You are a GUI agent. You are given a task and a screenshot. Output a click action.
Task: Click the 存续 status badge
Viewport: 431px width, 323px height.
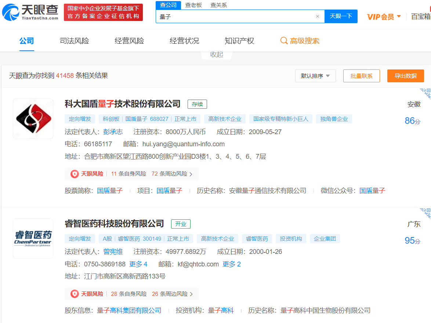pyautogui.click(x=197, y=104)
